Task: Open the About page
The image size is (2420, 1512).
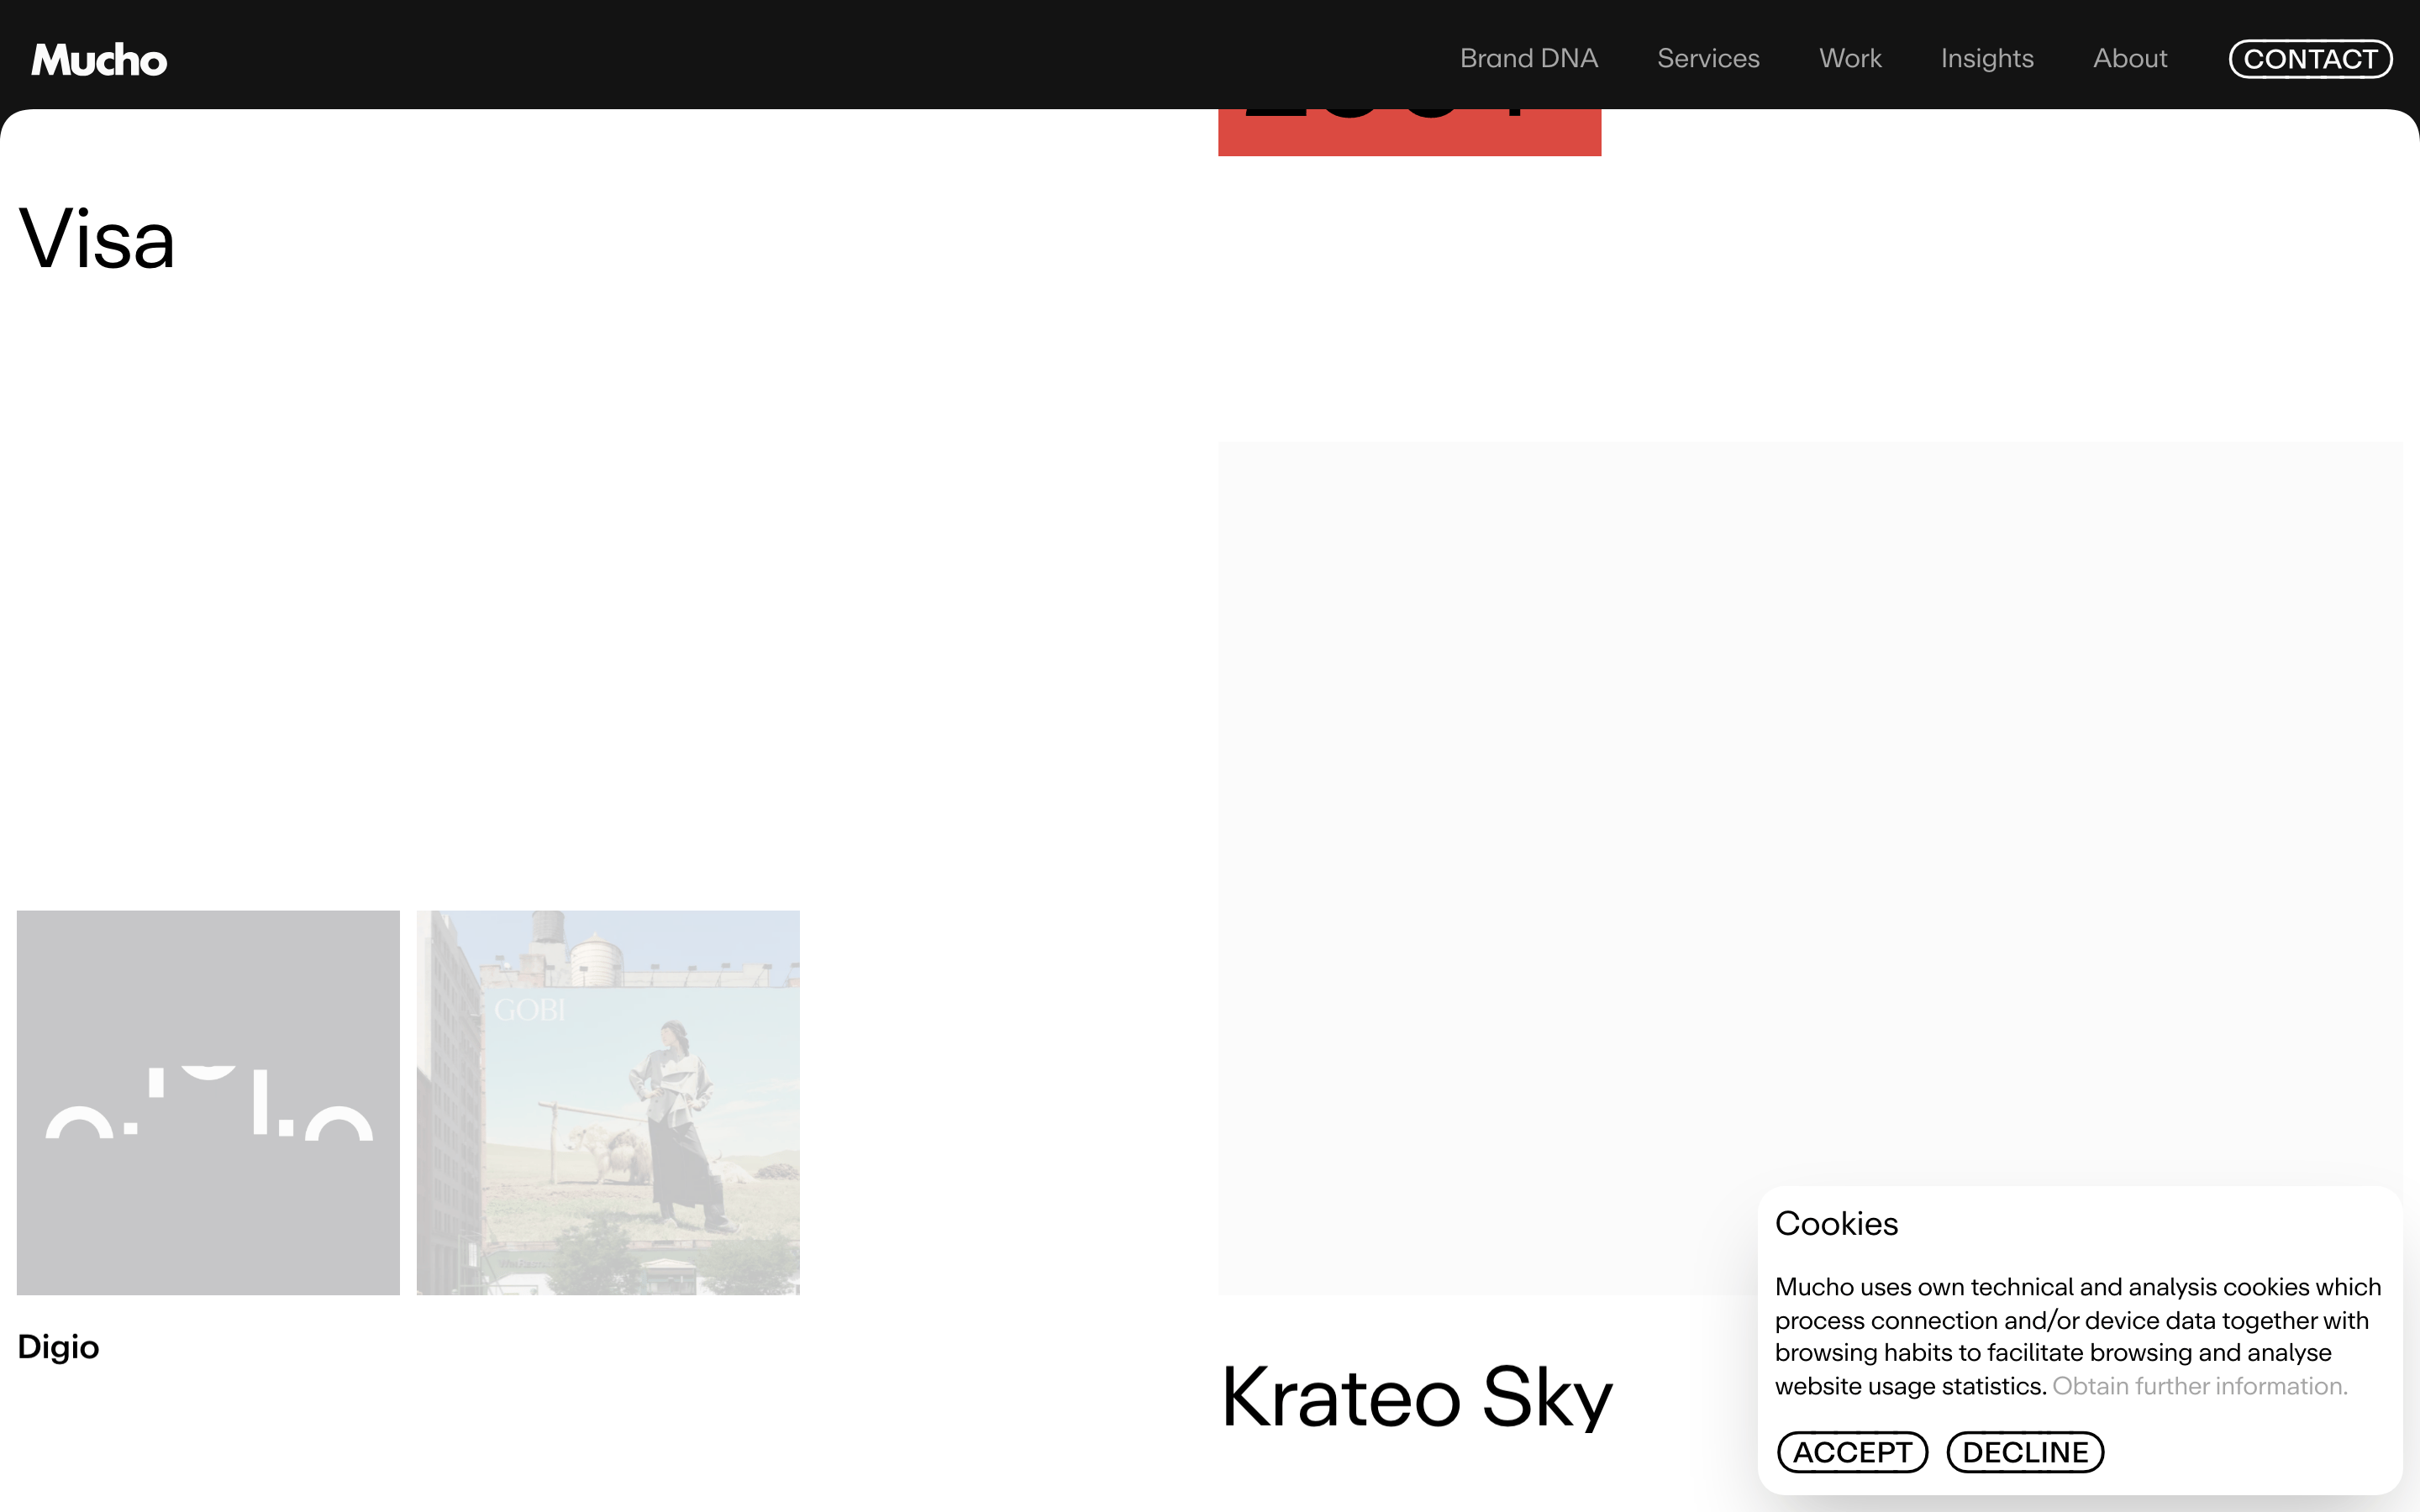Action: click(x=2130, y=59)
